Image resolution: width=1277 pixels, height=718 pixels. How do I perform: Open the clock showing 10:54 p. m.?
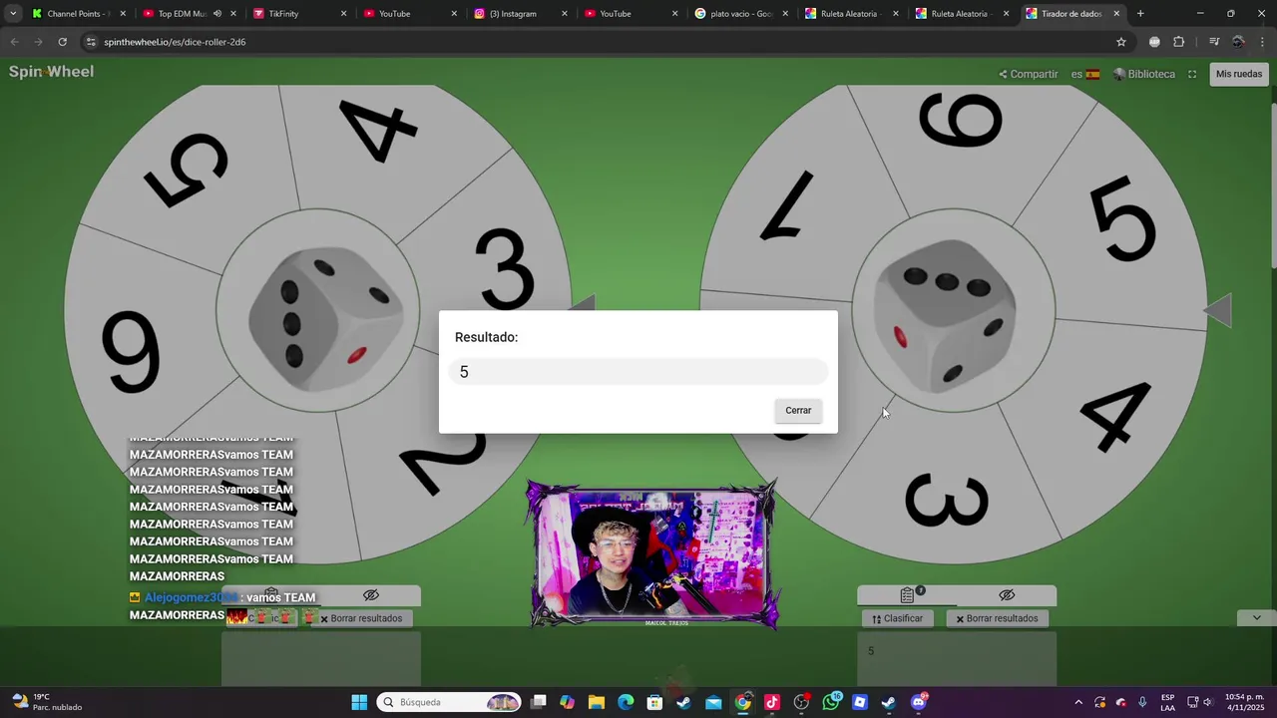click(x=1245, y=702)
